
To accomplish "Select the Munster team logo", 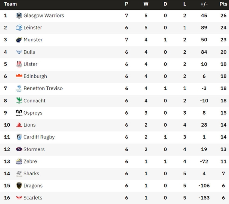I will tap(19, 40).
